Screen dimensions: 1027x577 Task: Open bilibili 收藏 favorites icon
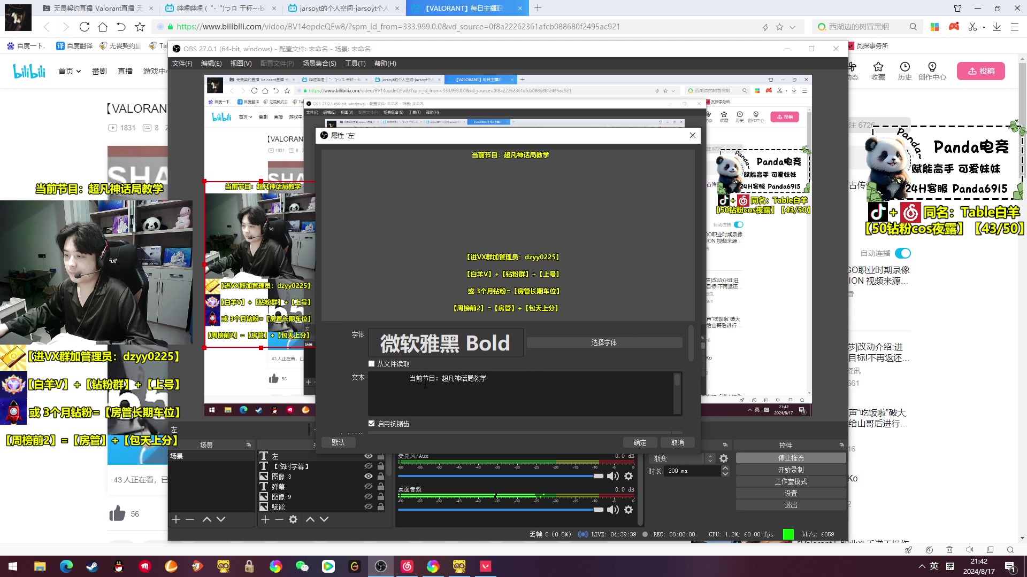tap(878, 71)
